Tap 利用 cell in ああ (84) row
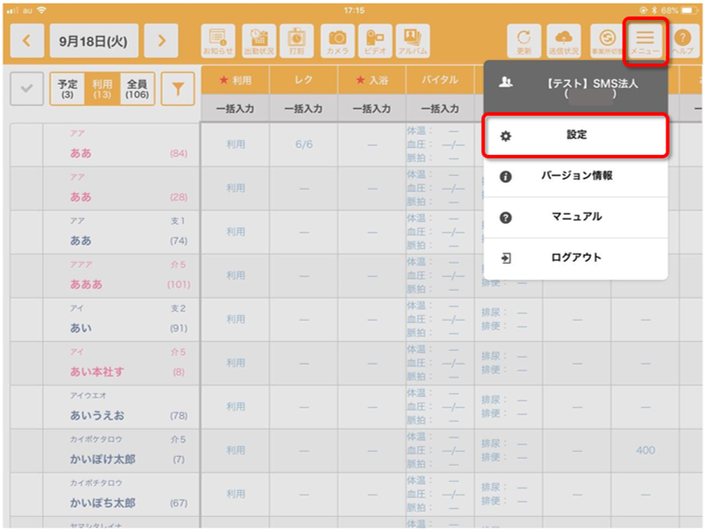 coord(236,144)
